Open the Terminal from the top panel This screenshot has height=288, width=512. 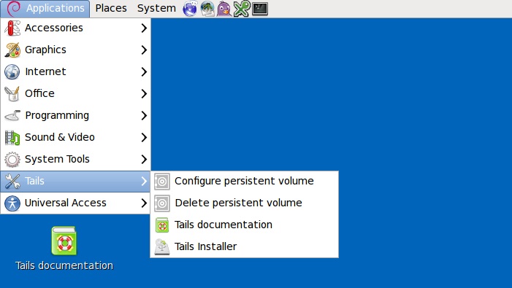click(260, 9)
